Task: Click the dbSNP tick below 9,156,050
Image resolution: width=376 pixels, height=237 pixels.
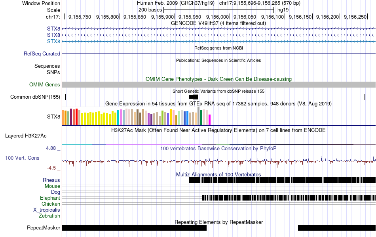Action: (259, 97)
